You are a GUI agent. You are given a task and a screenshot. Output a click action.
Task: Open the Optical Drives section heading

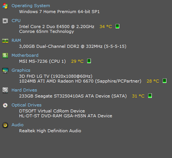(x=27, y=105)
